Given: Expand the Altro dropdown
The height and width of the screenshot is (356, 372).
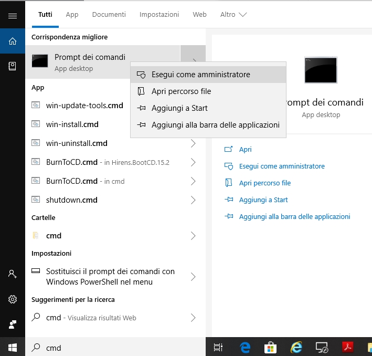Looking at the screenshot, I should click(233, 15).
